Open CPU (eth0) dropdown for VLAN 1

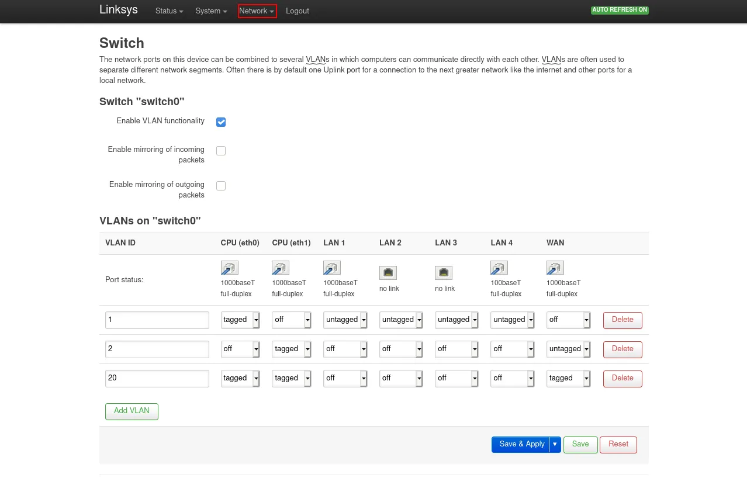[x=240, y=320]
